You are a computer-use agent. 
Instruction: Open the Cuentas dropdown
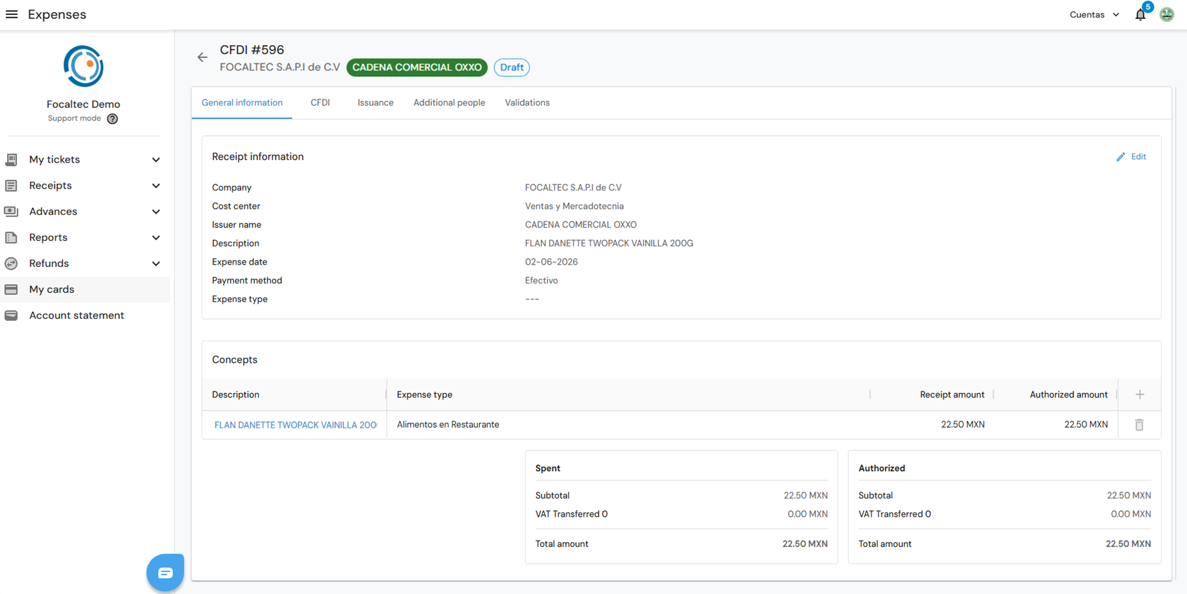[x=1094, y=15]
